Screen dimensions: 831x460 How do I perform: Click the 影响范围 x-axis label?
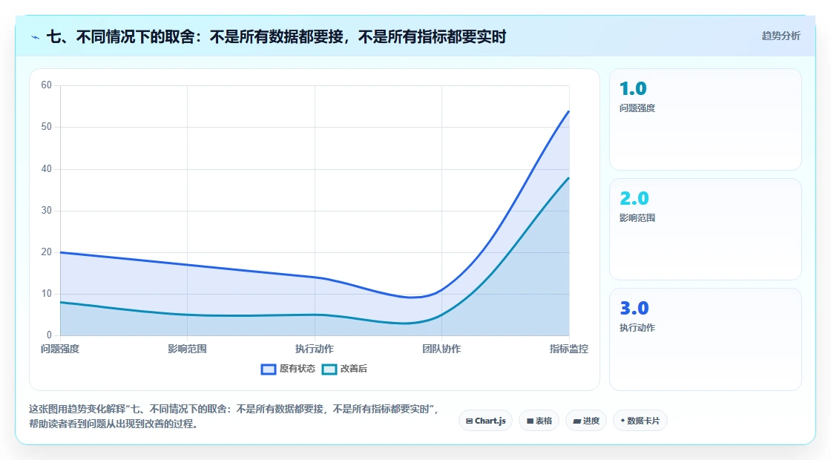click(187, 349)
